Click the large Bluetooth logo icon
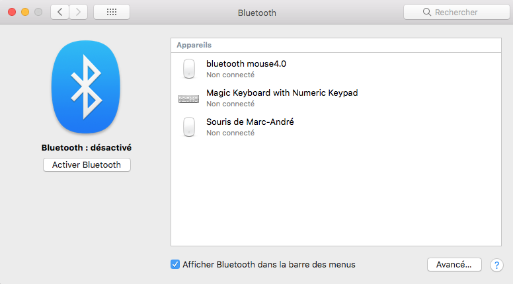Screen dimensions: 513x284 click(x=87, y=83)
